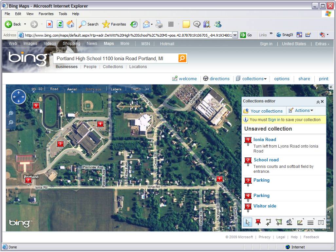Open the Help menu
Image resolution: width=336 pixels, height=252 pixels.
point(75,14)
